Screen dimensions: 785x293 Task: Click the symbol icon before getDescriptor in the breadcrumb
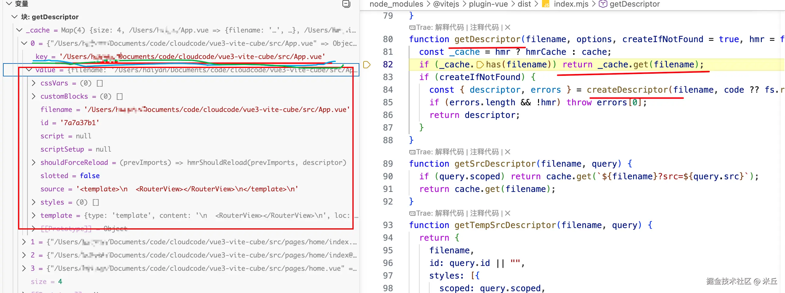[x=603, y=4]
